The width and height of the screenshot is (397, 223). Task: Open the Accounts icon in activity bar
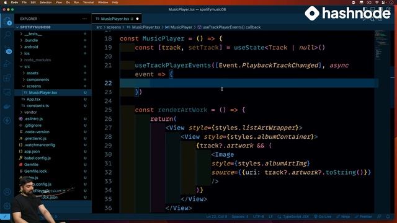click(7, 192)
